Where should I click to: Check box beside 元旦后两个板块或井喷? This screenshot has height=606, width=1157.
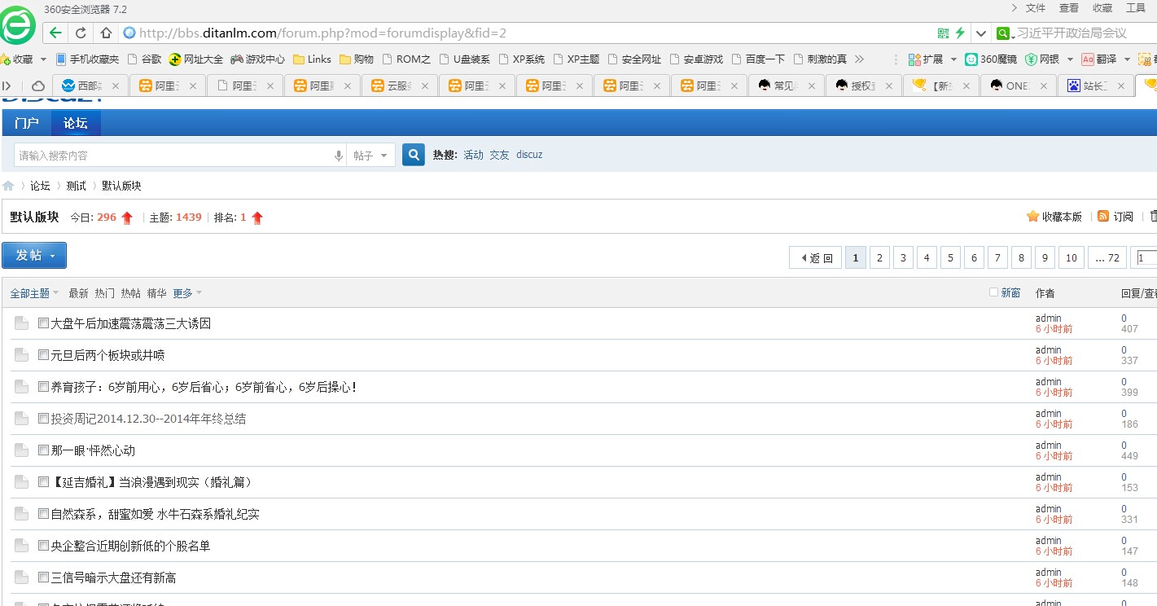coord(44,355)
